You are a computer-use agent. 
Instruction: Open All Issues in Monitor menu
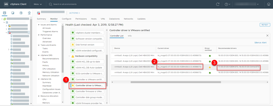tap(47, 28)
